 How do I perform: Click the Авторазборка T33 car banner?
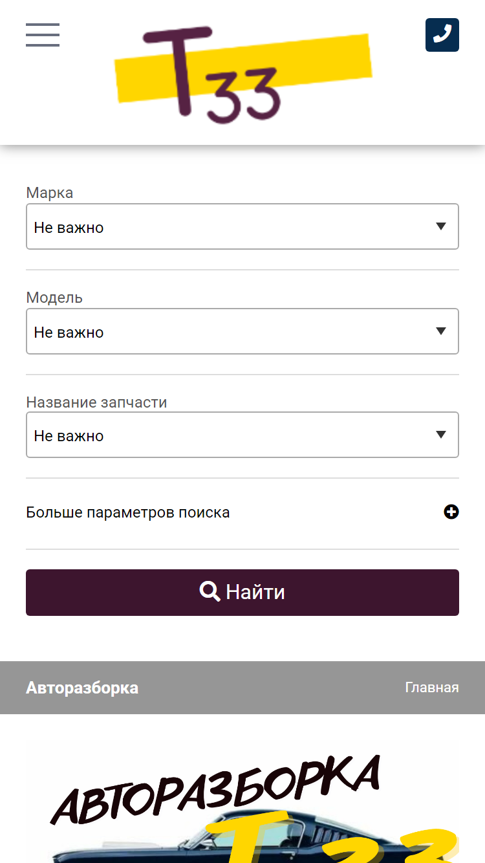pyautogui.click(x=242, y=803)
